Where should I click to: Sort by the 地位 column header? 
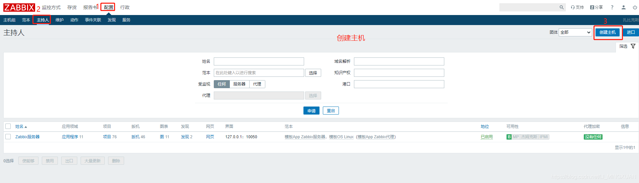[x=485, y=127]
